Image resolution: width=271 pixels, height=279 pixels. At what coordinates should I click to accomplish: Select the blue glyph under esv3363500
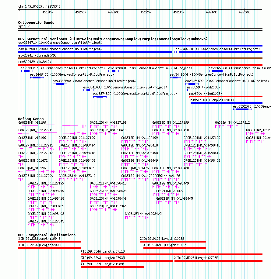coord(60,84)
